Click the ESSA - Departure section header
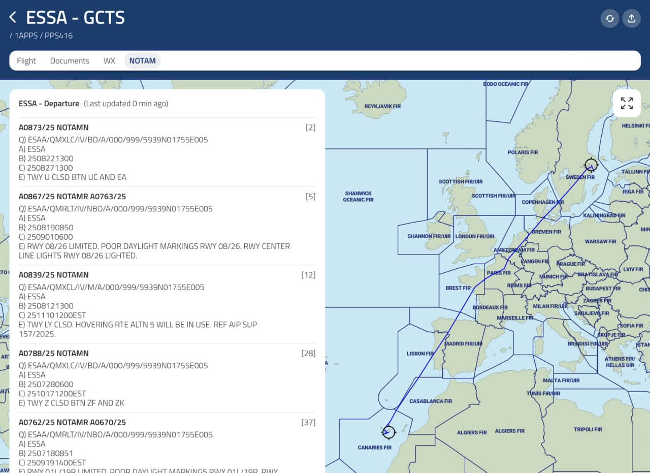The width and height of the screenshot is (650, 473). (x=48, y=103)
